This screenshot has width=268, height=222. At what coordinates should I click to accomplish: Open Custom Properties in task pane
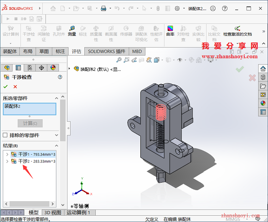[263, 112]
